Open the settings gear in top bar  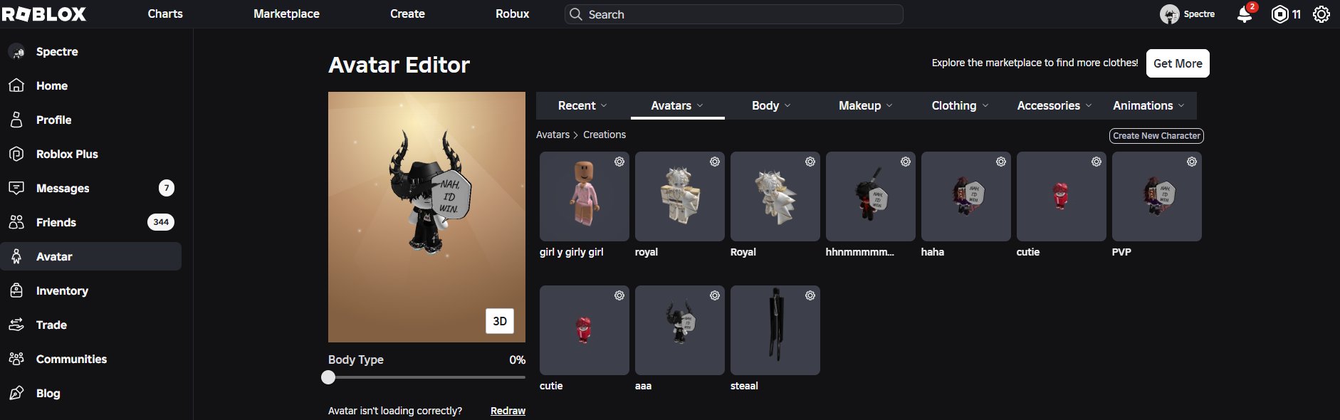(1321, 14)
